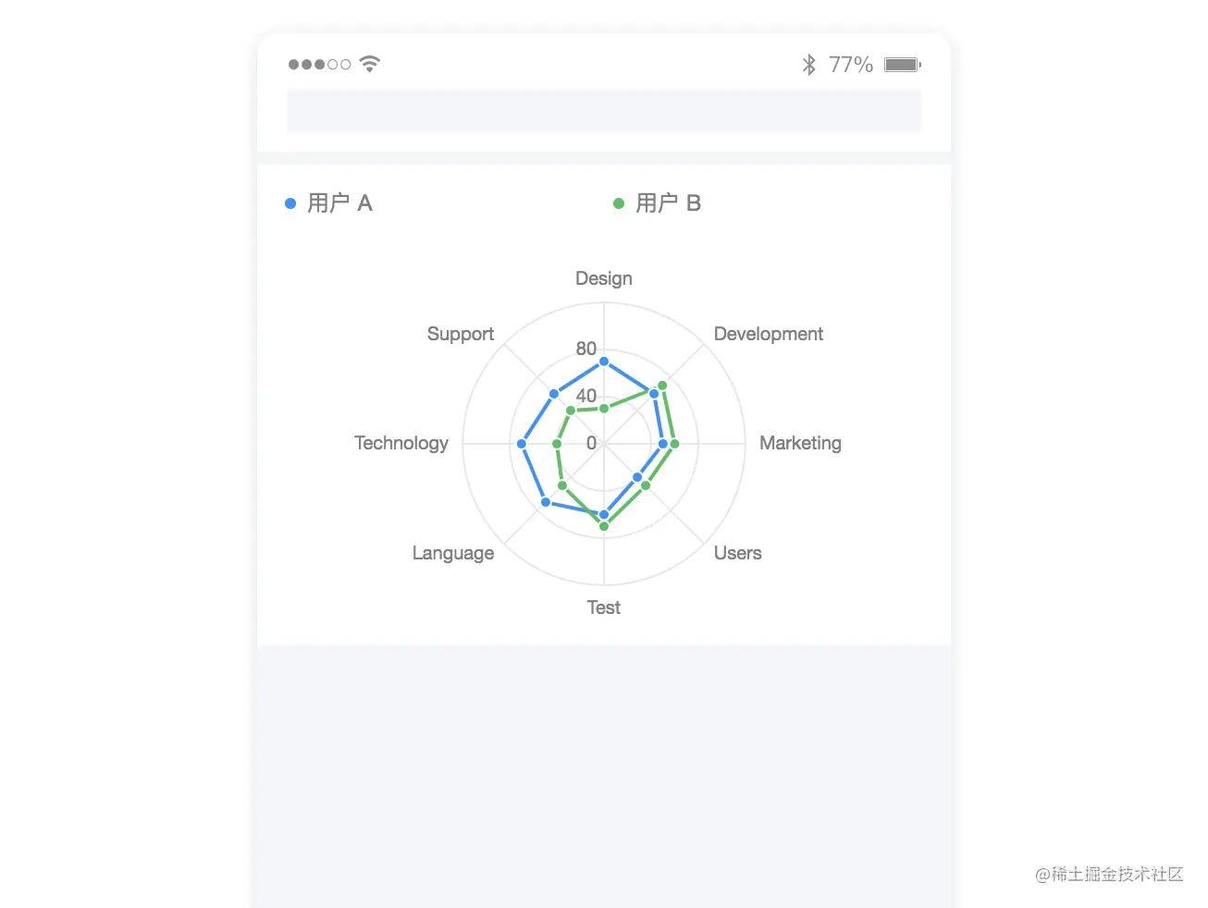Click the Wi-Fi status icon
The width and height of the screenshot is (1208, 908).
pyautogui.click(x=369, y=64)
